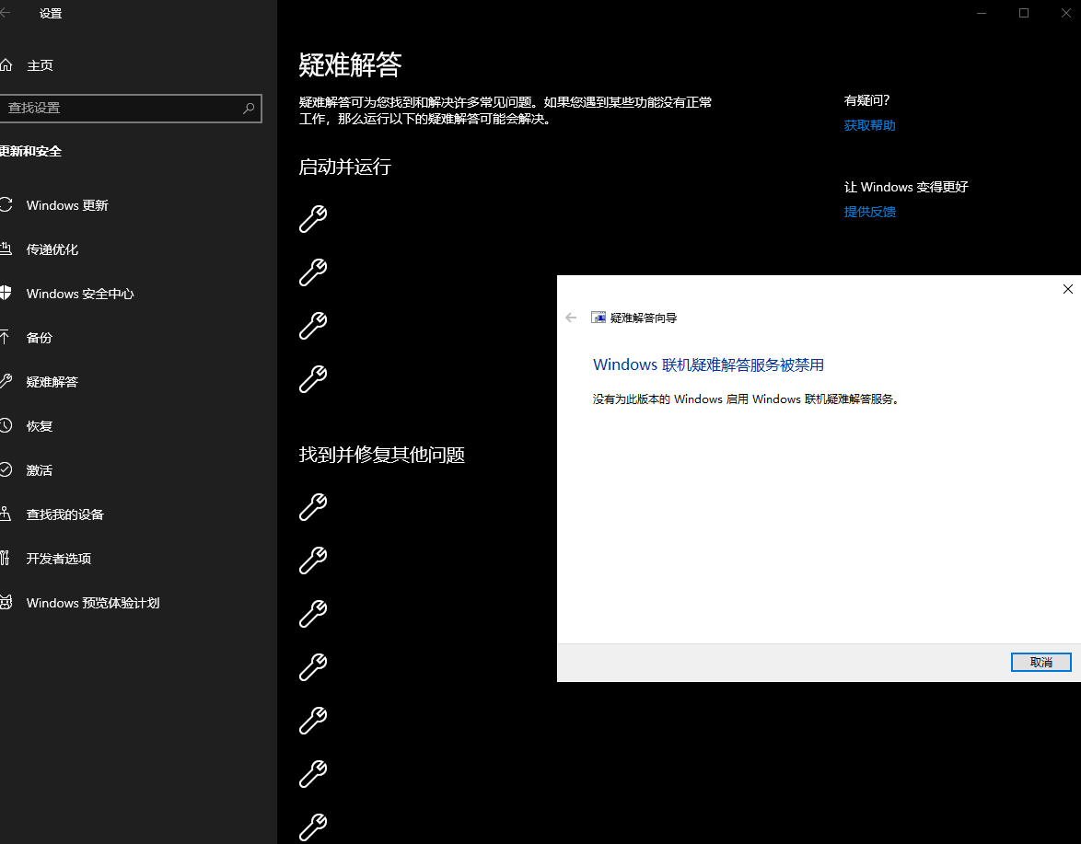Maximize the Settings window

tap(1024, 13)
